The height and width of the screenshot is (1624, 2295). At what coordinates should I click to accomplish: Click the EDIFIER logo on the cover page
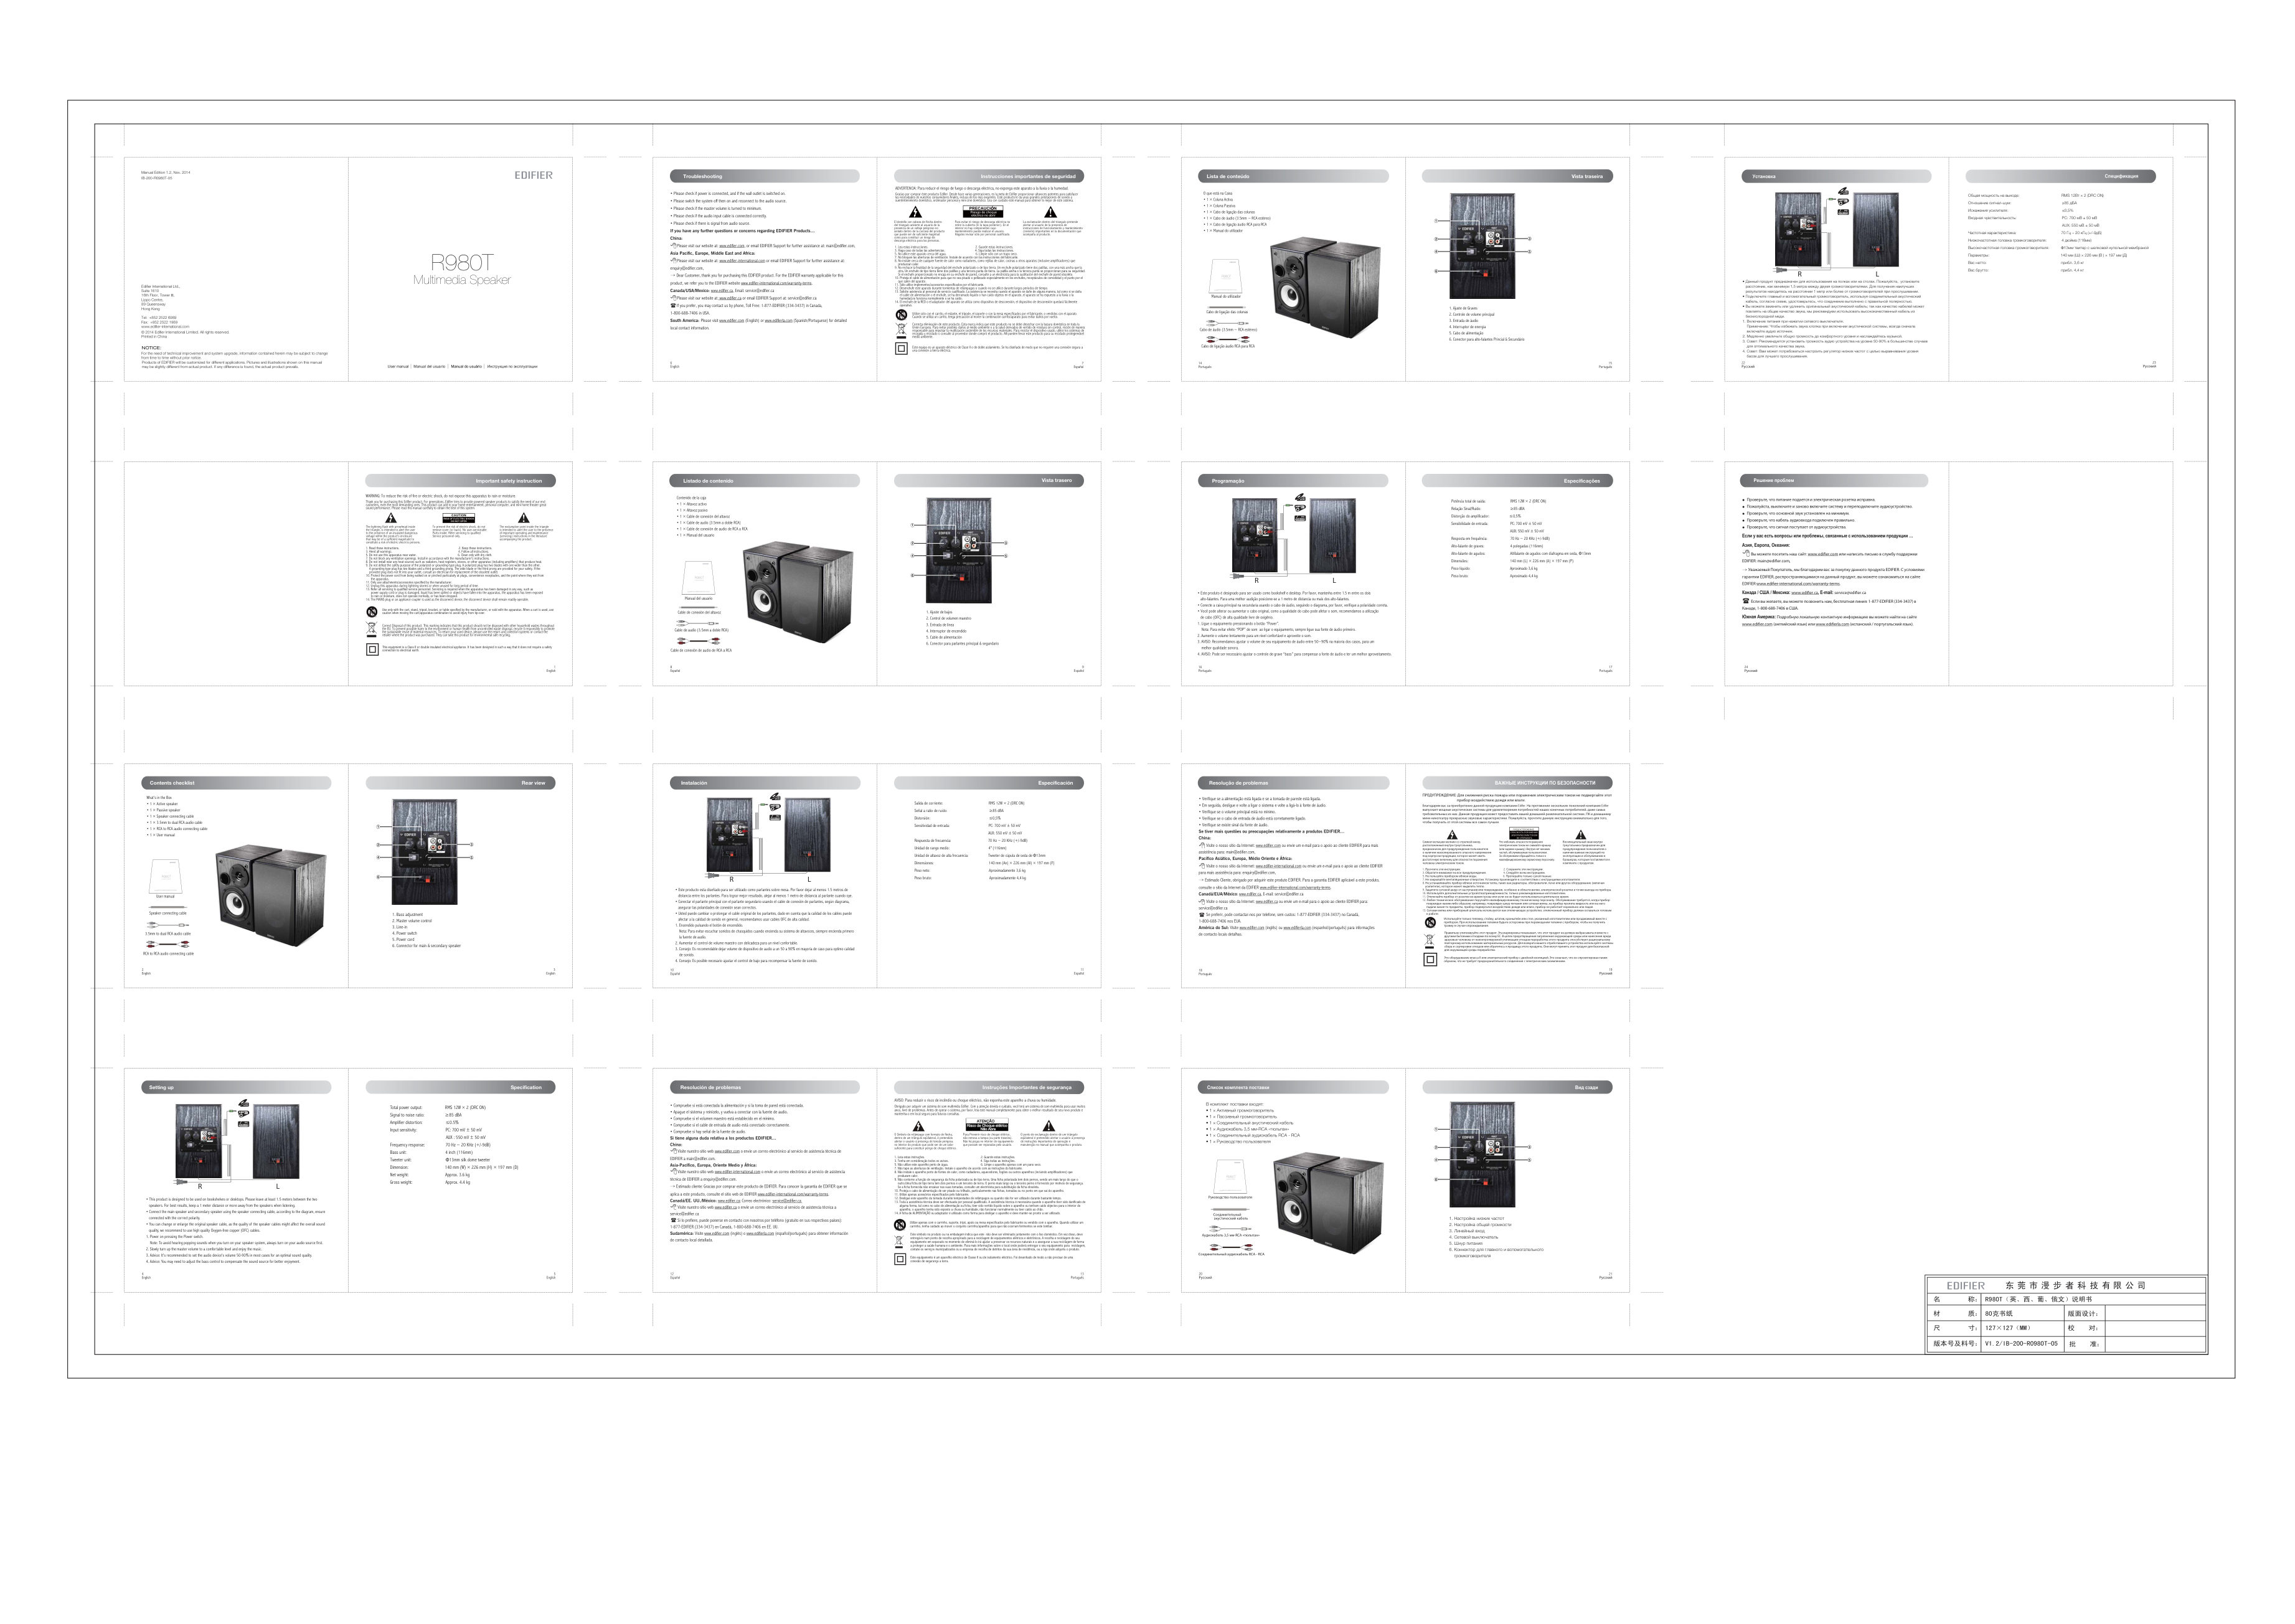click(x=533, y=175)
